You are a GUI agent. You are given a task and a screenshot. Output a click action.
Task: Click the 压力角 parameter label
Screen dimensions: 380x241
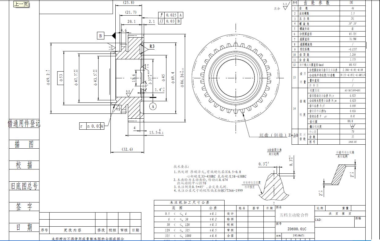304,19
